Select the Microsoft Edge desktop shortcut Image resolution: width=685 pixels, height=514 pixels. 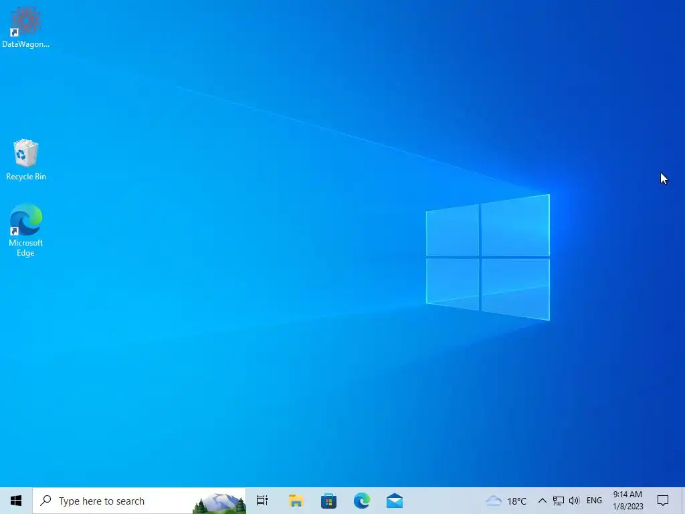(x=26, y=230)
